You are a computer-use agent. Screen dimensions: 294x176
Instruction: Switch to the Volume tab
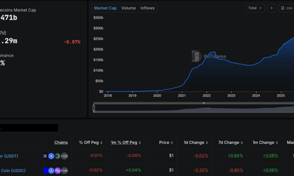(x=128, y=8)
